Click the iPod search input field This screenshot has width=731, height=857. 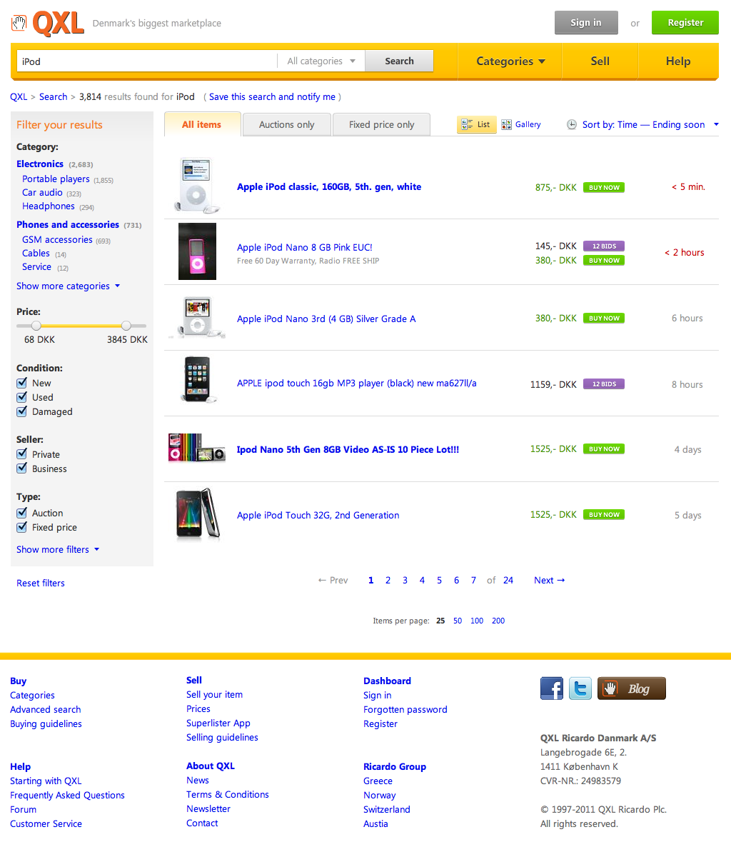click(x=147, y=61)
